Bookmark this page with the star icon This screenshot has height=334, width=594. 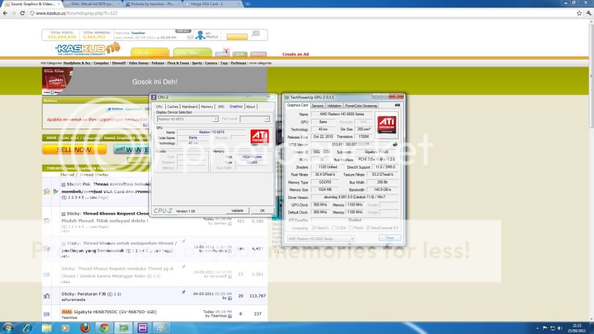coord(579,13)
